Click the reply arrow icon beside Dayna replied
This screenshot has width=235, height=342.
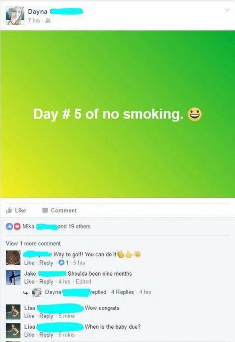coord(26,293)
